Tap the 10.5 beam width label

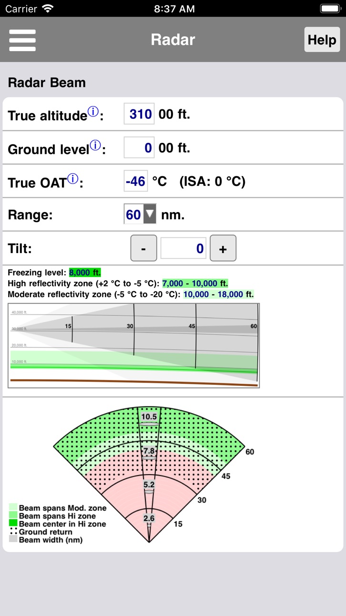[149, 416]
